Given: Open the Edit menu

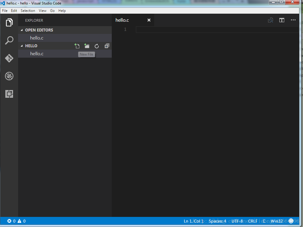Looking at the screenshot, I should coord(14,11).
